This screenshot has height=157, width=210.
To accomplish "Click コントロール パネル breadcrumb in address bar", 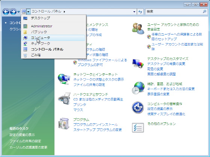I will point(46,12).
